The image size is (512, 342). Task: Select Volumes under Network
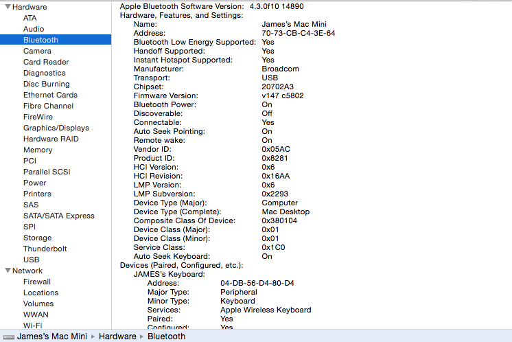38,304
